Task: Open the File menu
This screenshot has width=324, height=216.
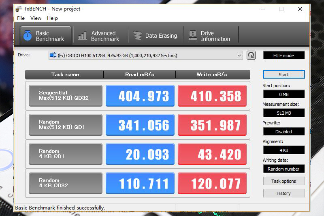Action: pyautogui.click(x=21, y=18)
